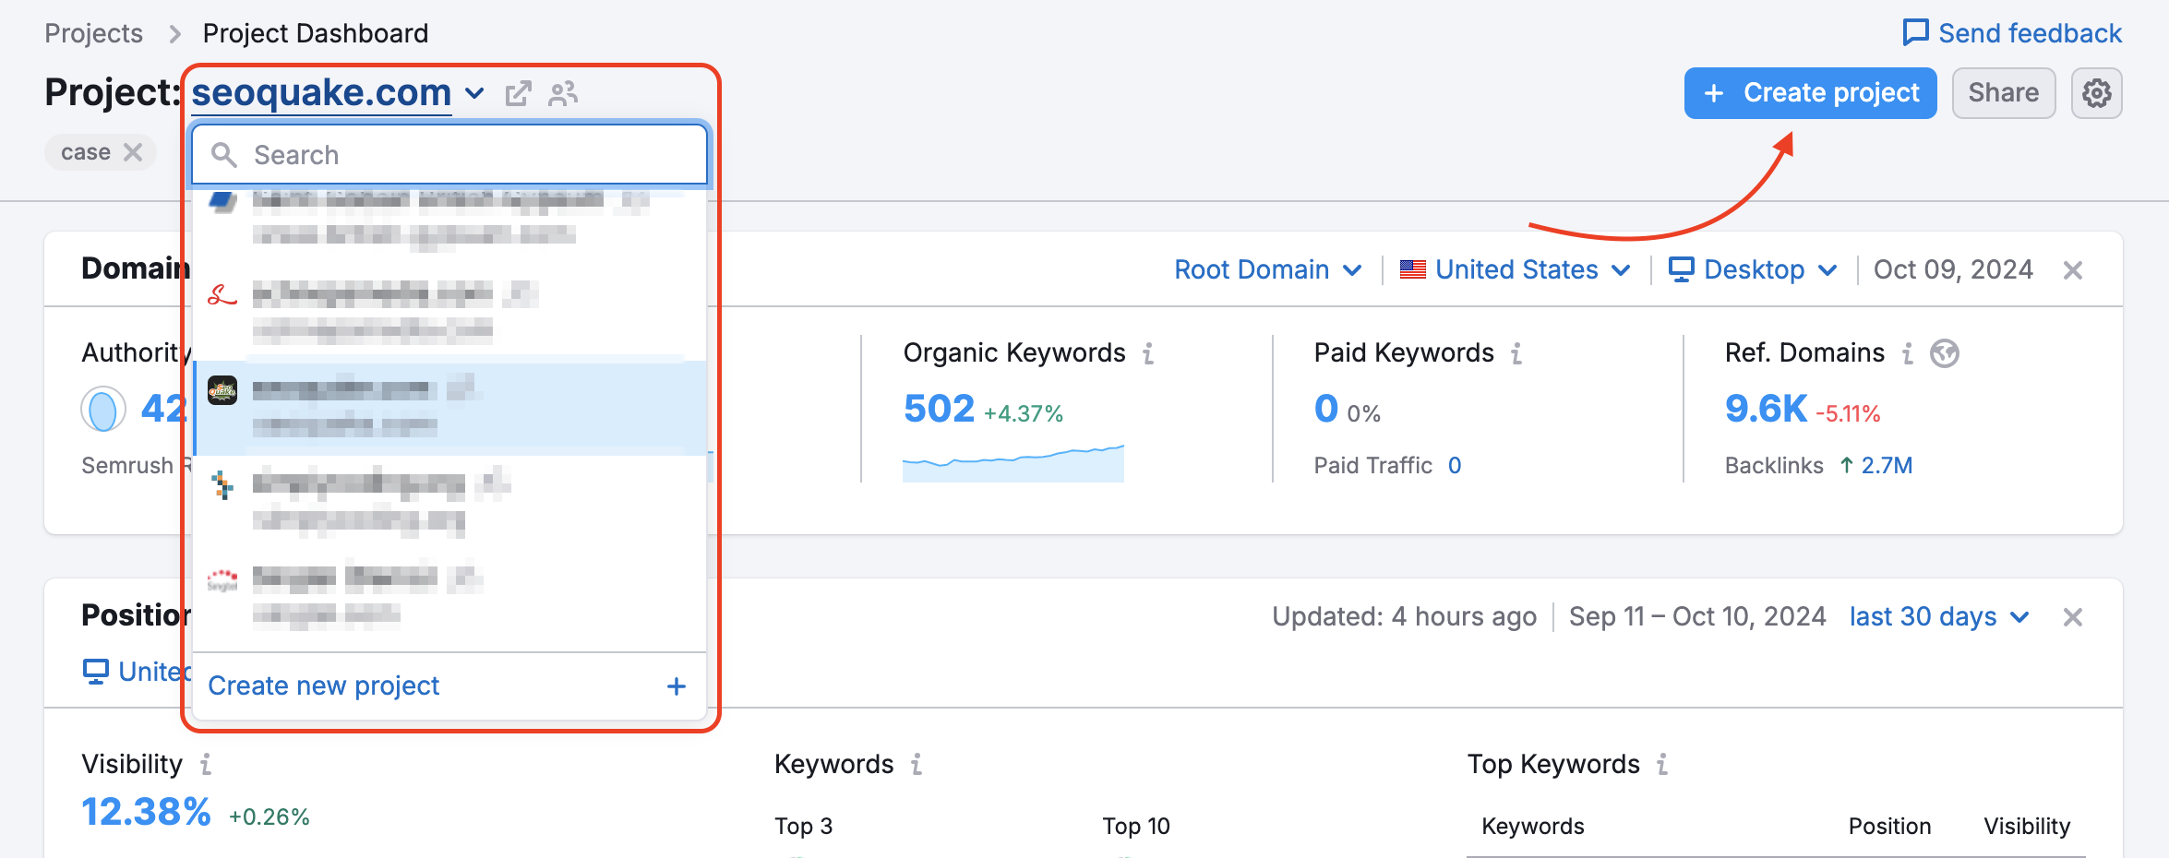Click the Visibility column header in Top Keywords

coord(2027,827)
